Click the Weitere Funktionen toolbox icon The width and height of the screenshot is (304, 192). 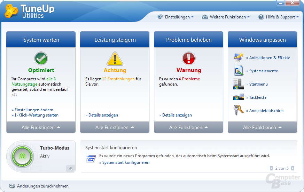[205, 17]
